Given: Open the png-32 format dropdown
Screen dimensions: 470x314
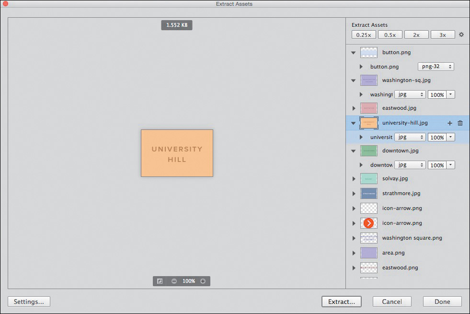Looking at the screenshot, I should point(436,67).
